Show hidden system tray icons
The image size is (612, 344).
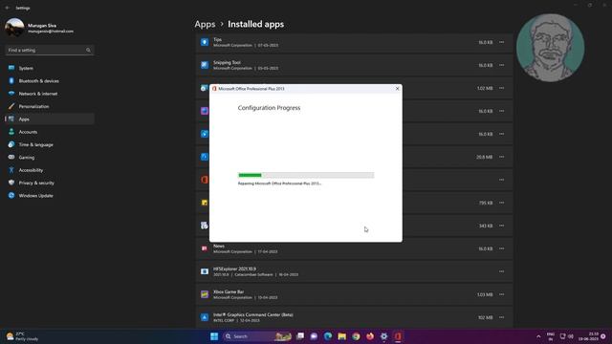538,336
